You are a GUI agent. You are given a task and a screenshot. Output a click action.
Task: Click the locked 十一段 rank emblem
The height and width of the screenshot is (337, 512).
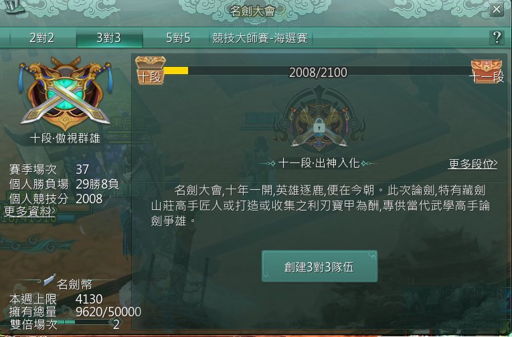(319, 122)
